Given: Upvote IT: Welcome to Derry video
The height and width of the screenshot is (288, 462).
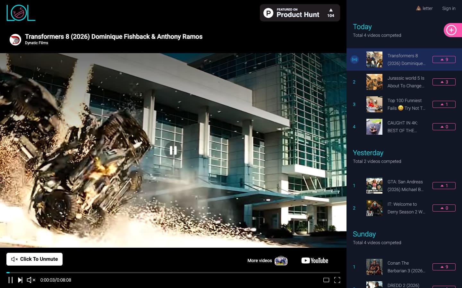Looking at the screenshot, I should tap(444, 208).
